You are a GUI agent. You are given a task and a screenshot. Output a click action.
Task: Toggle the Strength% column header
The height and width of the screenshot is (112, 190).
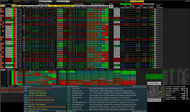pos(67,6)
